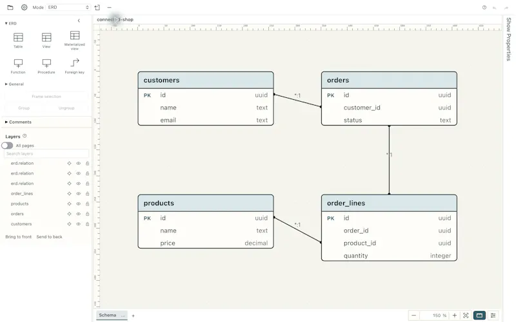
Task: Lock the products layer
Action: tap(87, 204)
